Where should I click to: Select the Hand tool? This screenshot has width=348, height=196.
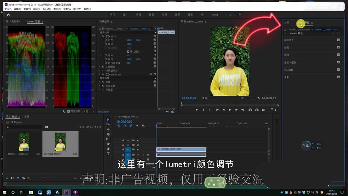(x=108, y=149)
